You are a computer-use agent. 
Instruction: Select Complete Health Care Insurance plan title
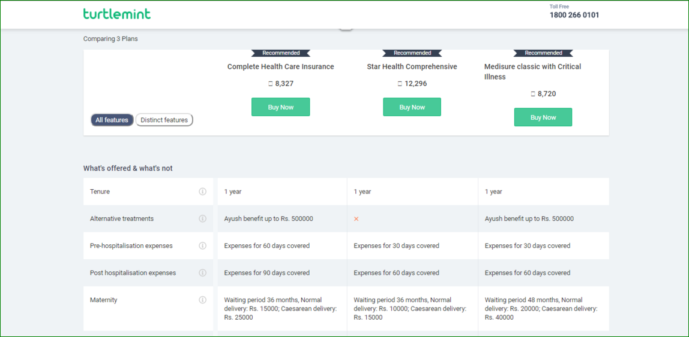(x=281, y=66)
